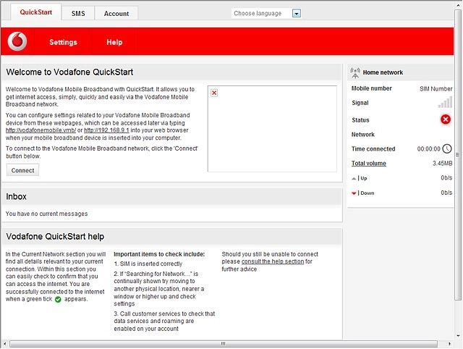Click the vertical scrollbar up arrow

pos(458,4)
